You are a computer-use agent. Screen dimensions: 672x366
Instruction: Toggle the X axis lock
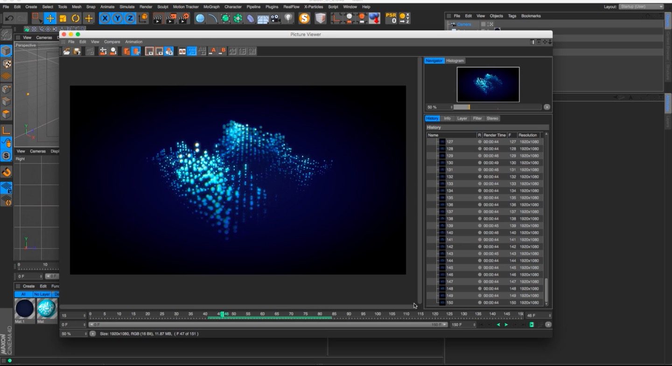point(105,18)
